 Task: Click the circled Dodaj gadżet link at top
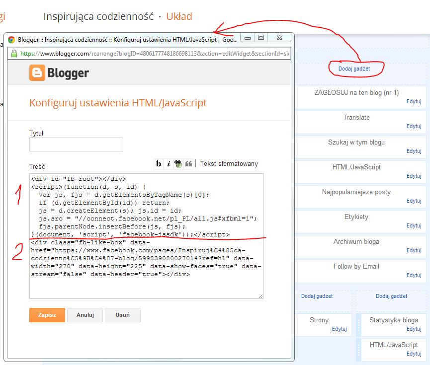[x=354, y=69]
